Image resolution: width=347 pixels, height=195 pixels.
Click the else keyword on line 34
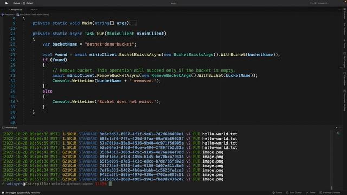click(x=47, y=91)
